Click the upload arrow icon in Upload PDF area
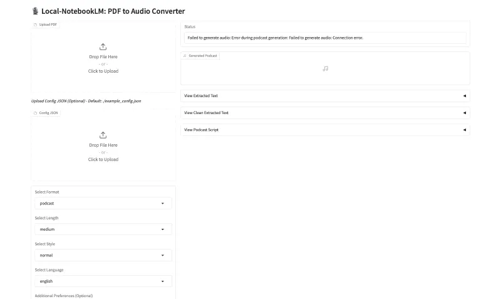The image size is (501, 299). point(103,47)
